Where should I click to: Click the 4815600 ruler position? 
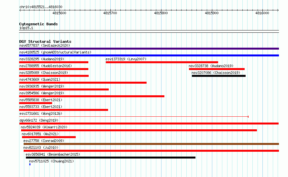(59, 13)
